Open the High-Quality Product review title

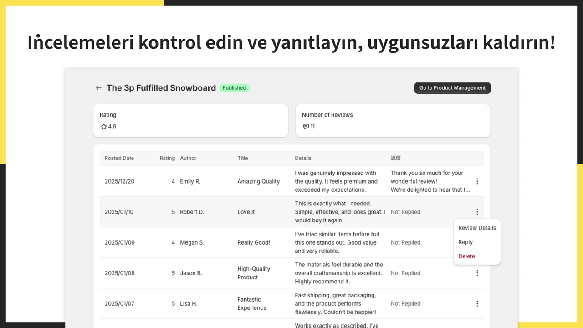point(254,273)
